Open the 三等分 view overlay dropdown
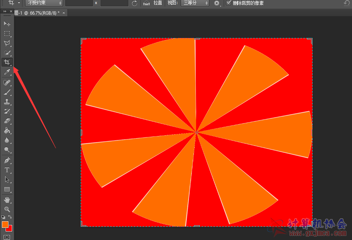 coord(195,3)
